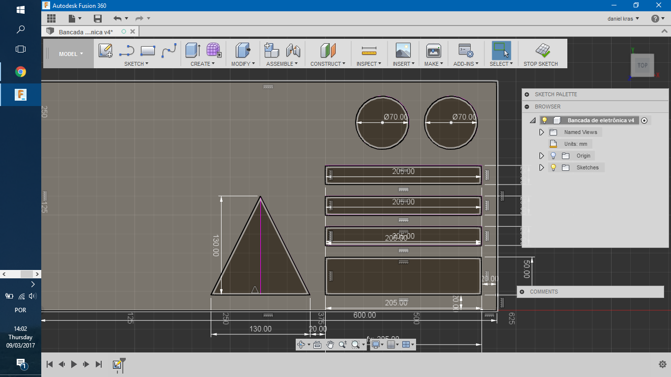Expand the Comments panel

click(522, 292)
